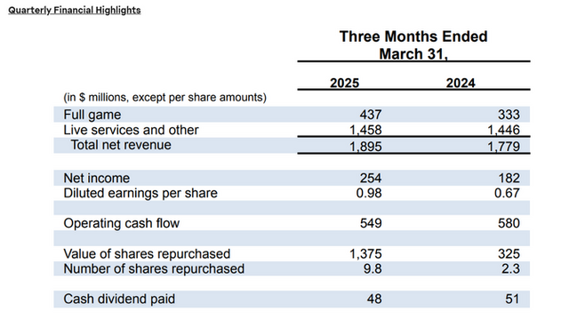Select the Three Months Ended header
Screen dimensions: 569x320
click(413, 36)
